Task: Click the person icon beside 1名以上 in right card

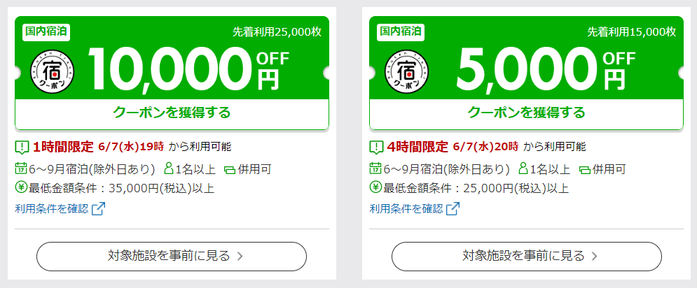Action: 524,168
